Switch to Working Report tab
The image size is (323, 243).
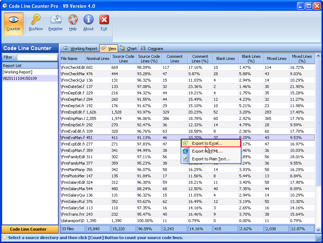click(x=80, y=49)
